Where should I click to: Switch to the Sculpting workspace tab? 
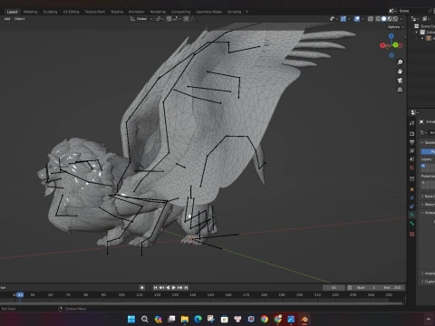tap(50, 12)
